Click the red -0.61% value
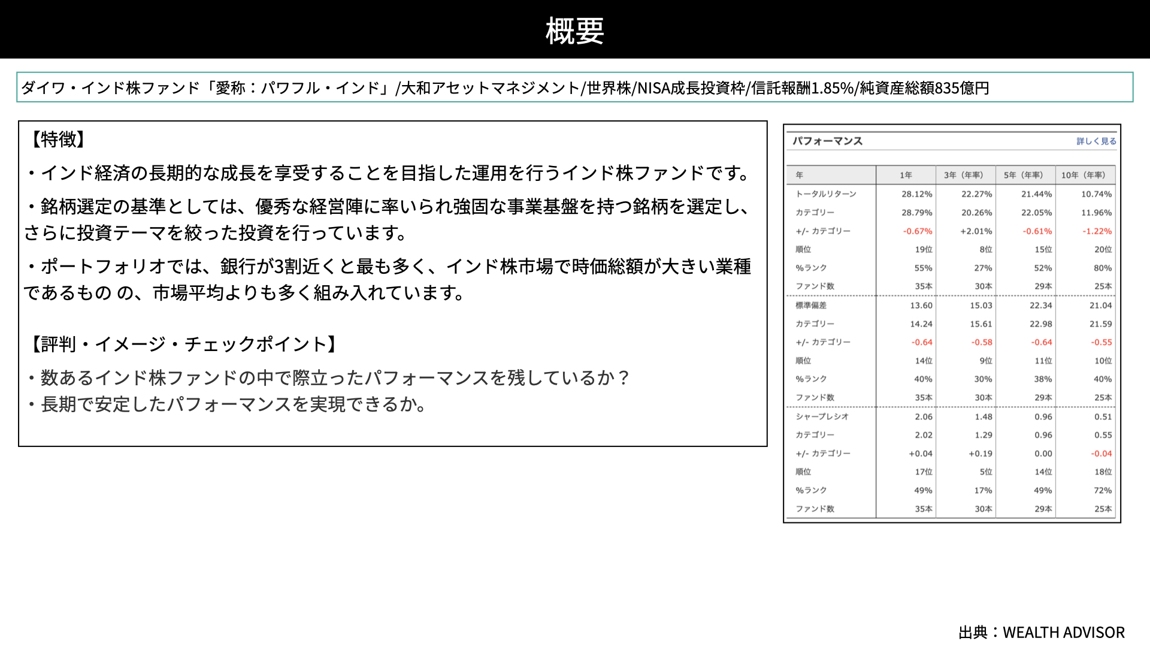Screen dimensions: 1150x647 (x=1038, y=231)
